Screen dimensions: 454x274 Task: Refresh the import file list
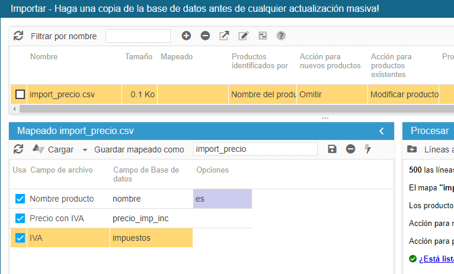(x=18, y=36)
